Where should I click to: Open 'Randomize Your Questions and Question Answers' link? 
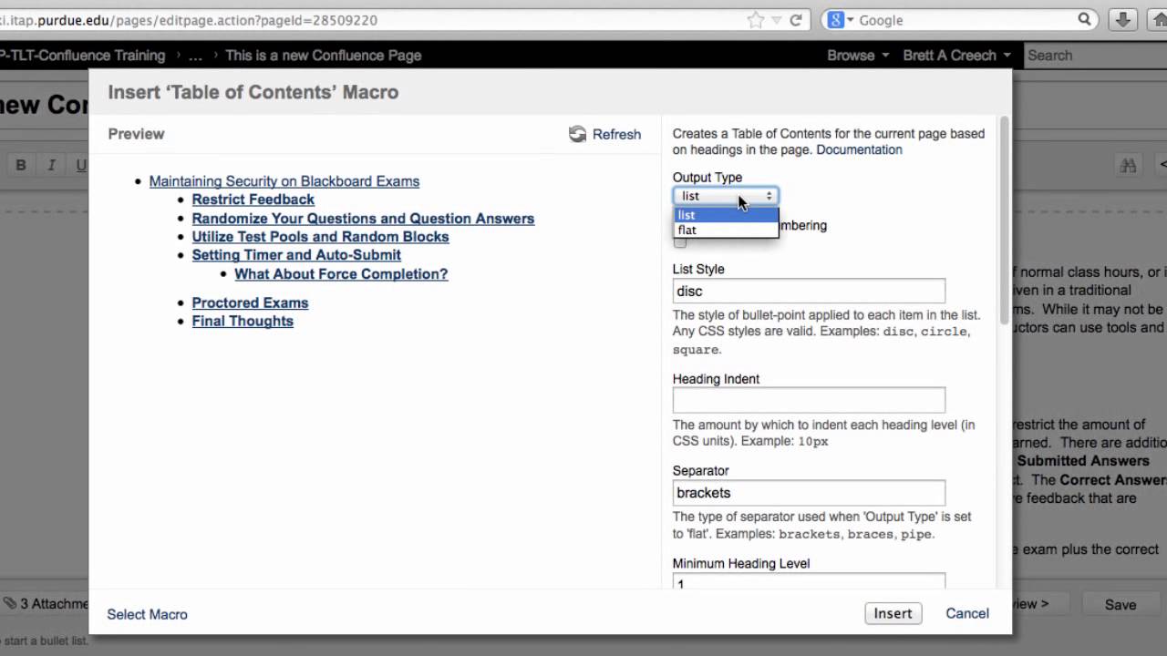[x=363, y=219]
